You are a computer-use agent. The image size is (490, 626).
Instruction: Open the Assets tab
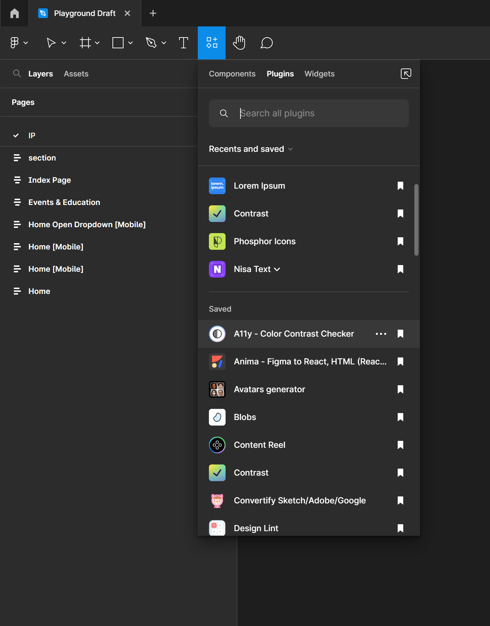[x=76, y=74]
